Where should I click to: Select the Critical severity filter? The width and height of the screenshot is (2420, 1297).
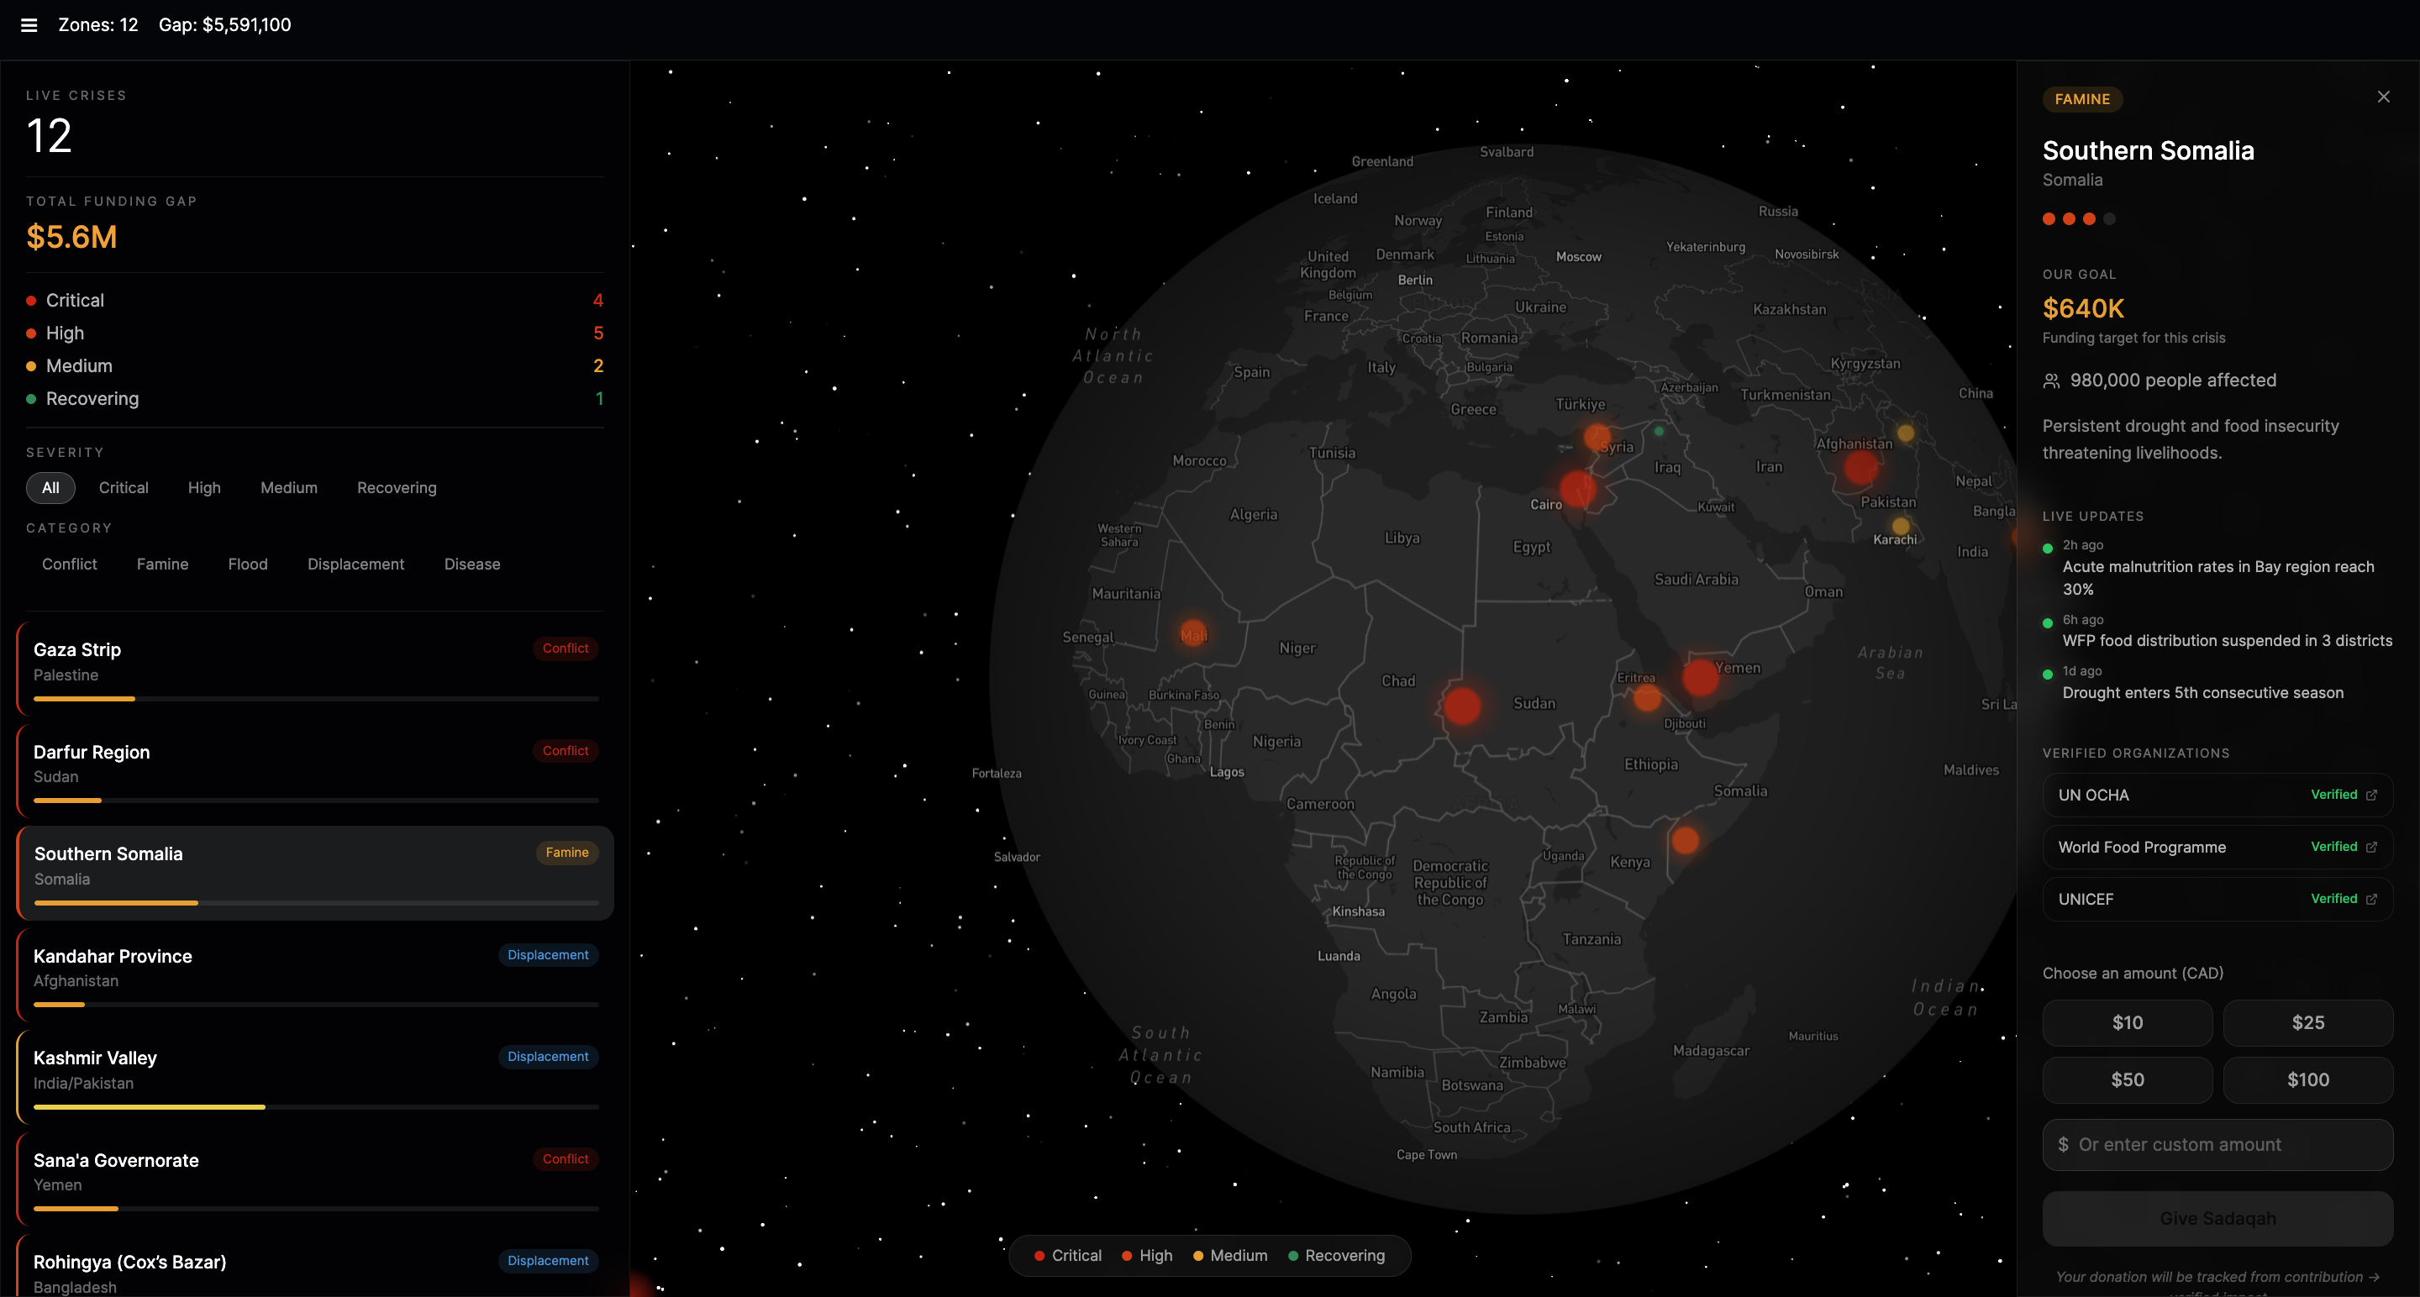coord(123,487)
